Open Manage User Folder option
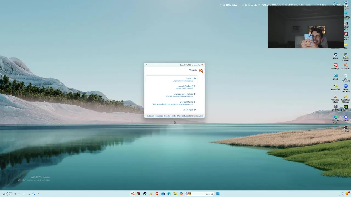The image size is (351, 197). (181, 95)
